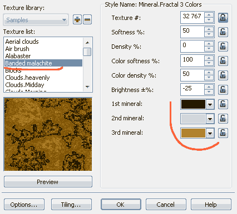Decrease Color density % with down arrow

coord(209,78)
